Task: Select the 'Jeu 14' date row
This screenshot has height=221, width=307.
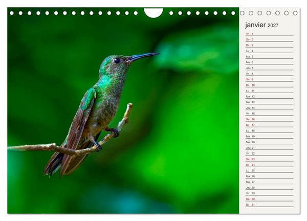Action: 270,107
